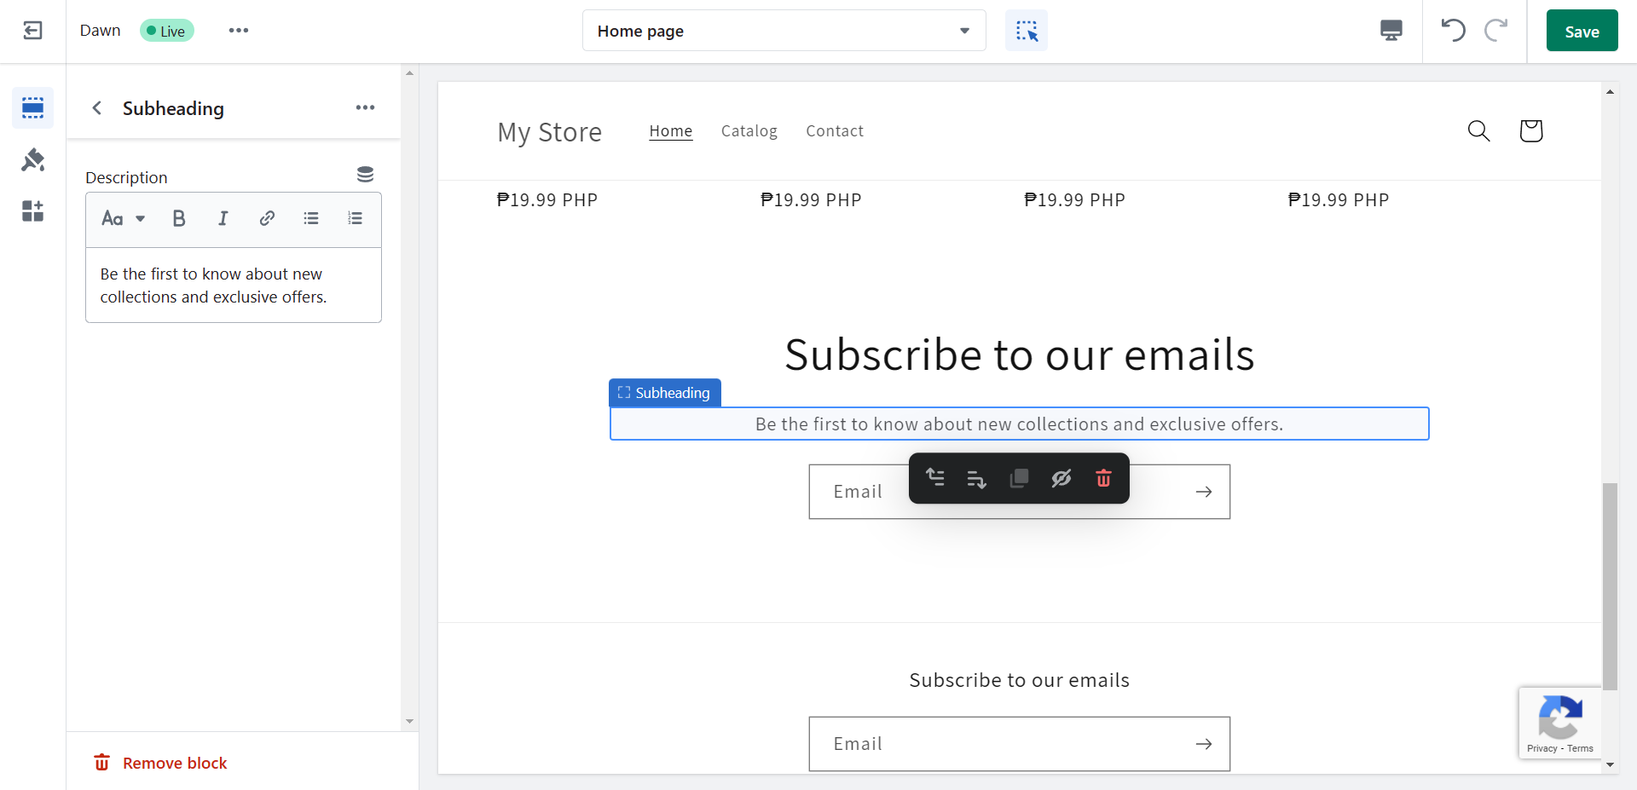Submit the upper email signup arrow
Image resolution: width=1637 pixels, height=790 pixels.
point(1204,492)
